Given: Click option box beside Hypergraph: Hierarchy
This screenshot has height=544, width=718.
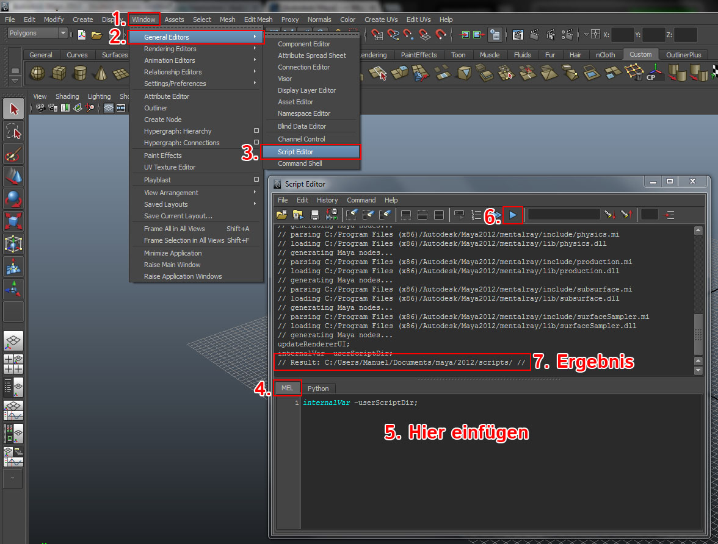Looking at the screenshot, I should pyautogui.click(x=256, y=131).
